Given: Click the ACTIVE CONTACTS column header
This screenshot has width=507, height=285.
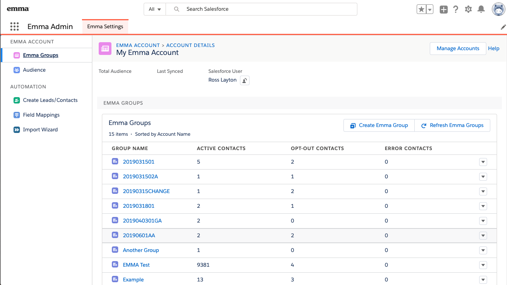Looking at the screenshot, I should pyautogui.click(x=221, y=148).
